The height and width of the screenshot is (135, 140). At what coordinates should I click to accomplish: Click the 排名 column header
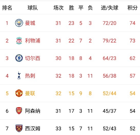click(x=7, y=8)
